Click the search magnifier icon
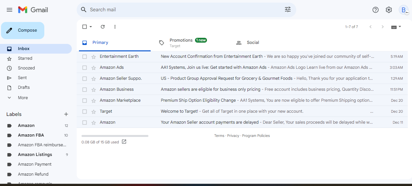The width and height of the screenshot is (412, 186). pos(84,10)
